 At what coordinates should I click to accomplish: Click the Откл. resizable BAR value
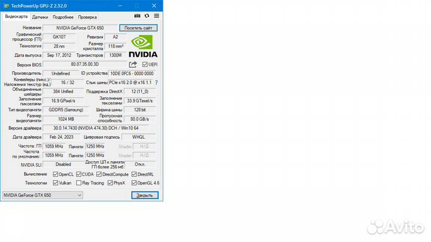(x=140, y=164)
